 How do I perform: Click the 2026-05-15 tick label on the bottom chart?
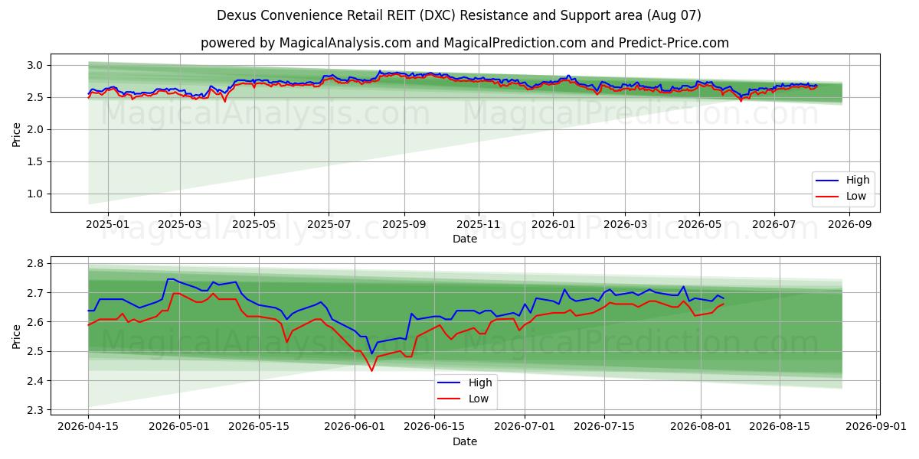pyautogui.click(x=259, y=427)
